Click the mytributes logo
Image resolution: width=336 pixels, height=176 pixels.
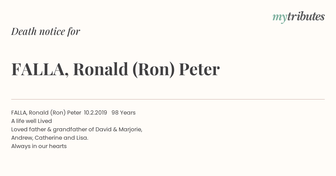[x=298, y=17]
